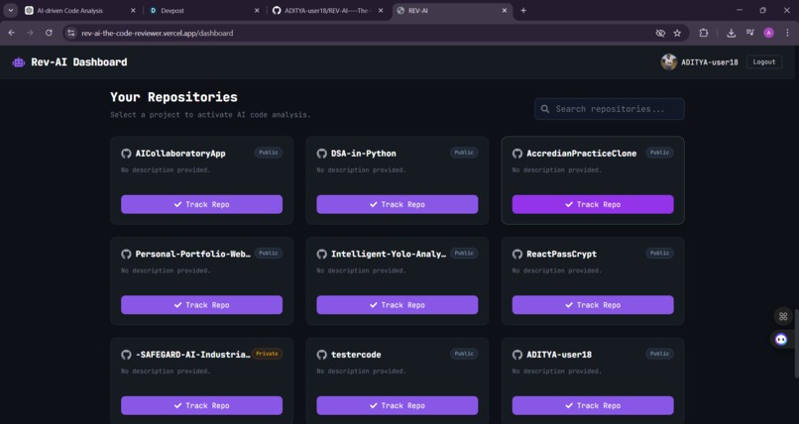Click the GitHub icon beside ReactPassCrypt
Screen dimensions: 799x424
tap(517, 254)
